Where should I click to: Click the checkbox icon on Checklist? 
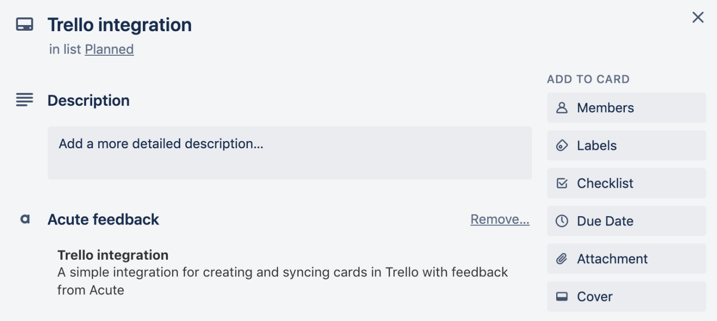pos(562,183)
